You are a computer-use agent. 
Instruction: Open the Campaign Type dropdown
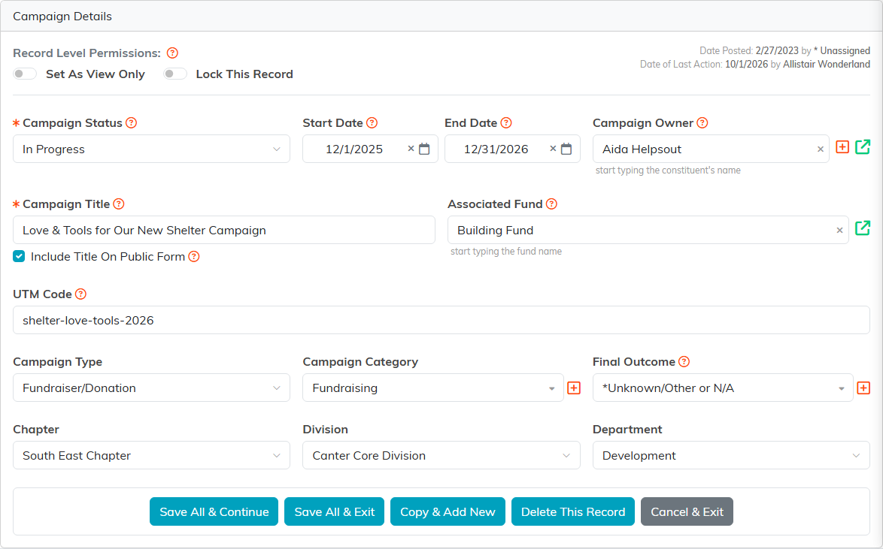tap(151, 388)
